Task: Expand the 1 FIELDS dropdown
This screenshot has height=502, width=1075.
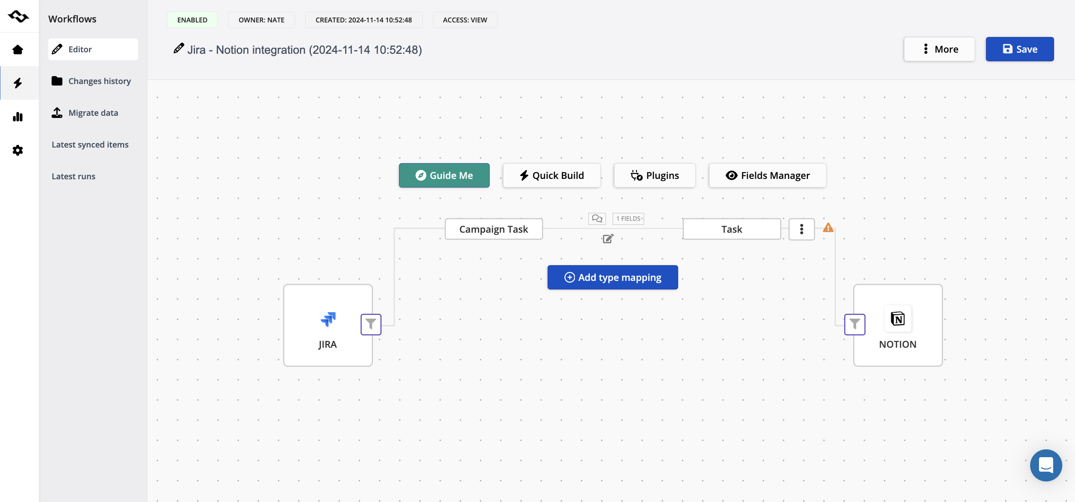Action: (628, 218)
